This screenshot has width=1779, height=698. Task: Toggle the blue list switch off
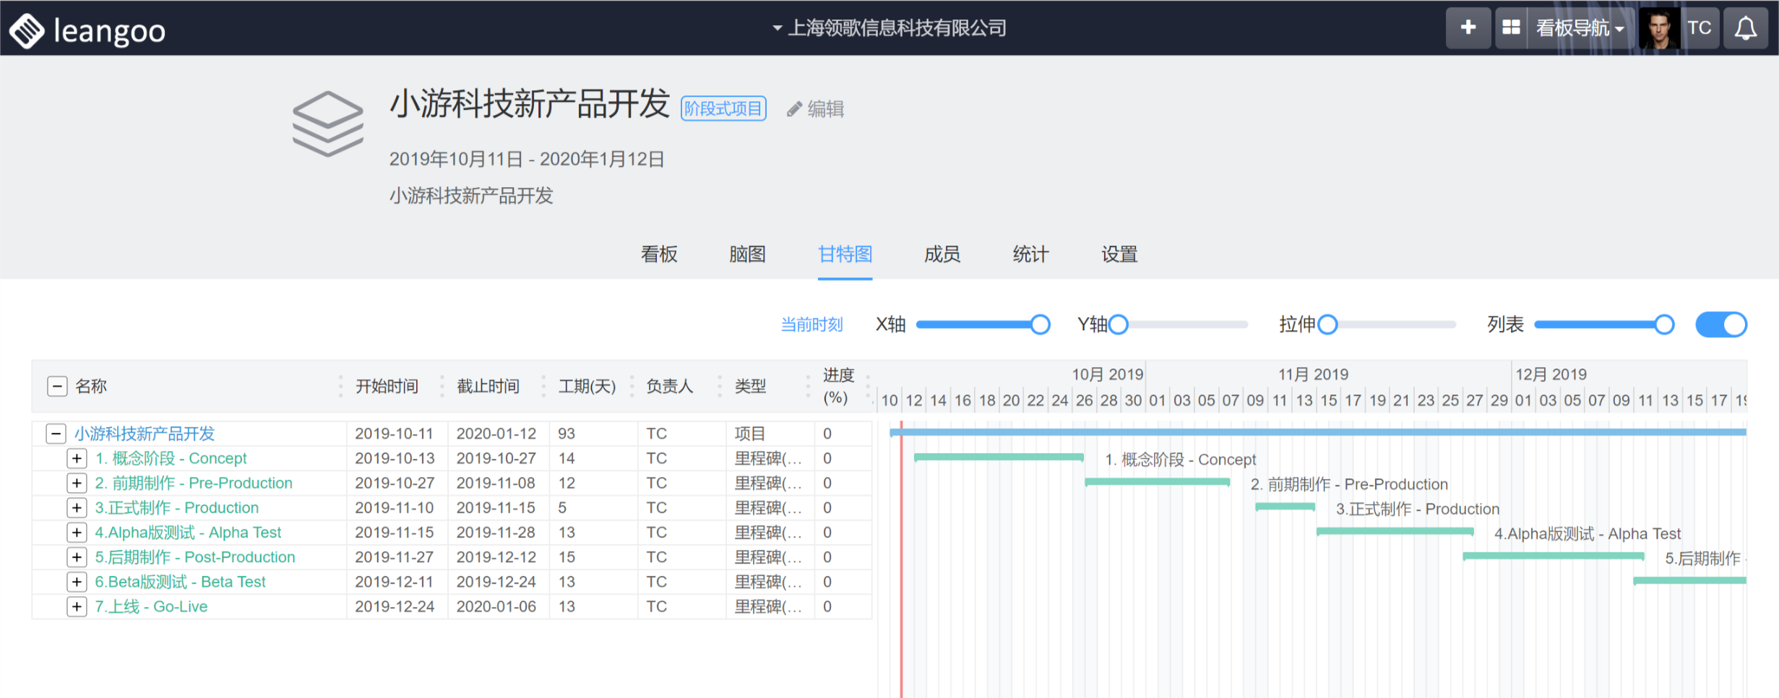pos(1721,324)
